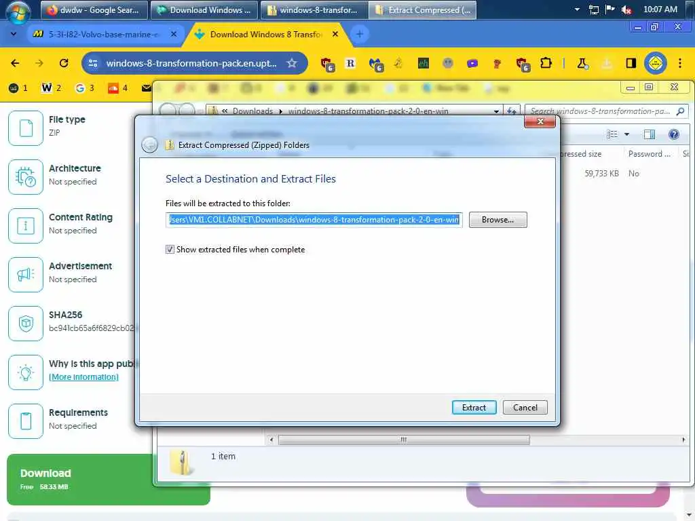Open the More information link

[83, 377]
